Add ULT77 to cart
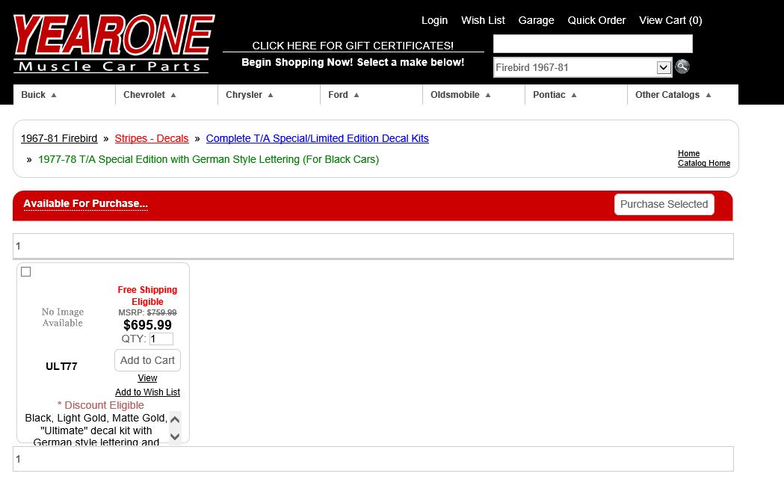 click(x=147, y=360)
